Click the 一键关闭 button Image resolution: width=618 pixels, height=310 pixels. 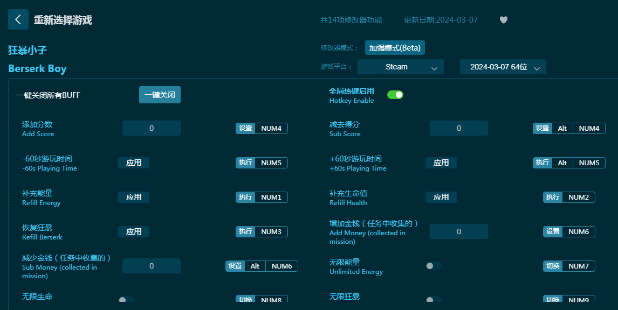click(160, 95)
